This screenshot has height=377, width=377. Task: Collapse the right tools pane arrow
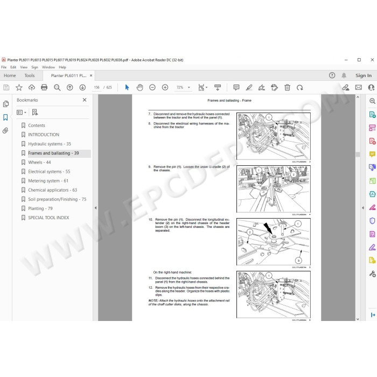[x=363, y=208]
